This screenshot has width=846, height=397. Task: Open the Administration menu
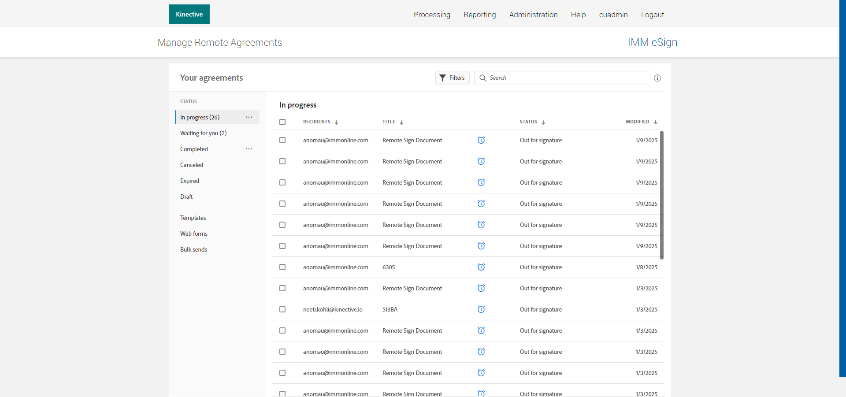tap(533, 15)
